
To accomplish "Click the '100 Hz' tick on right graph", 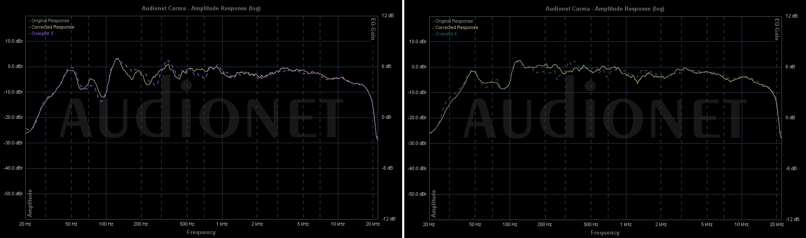I will (509, 224).
